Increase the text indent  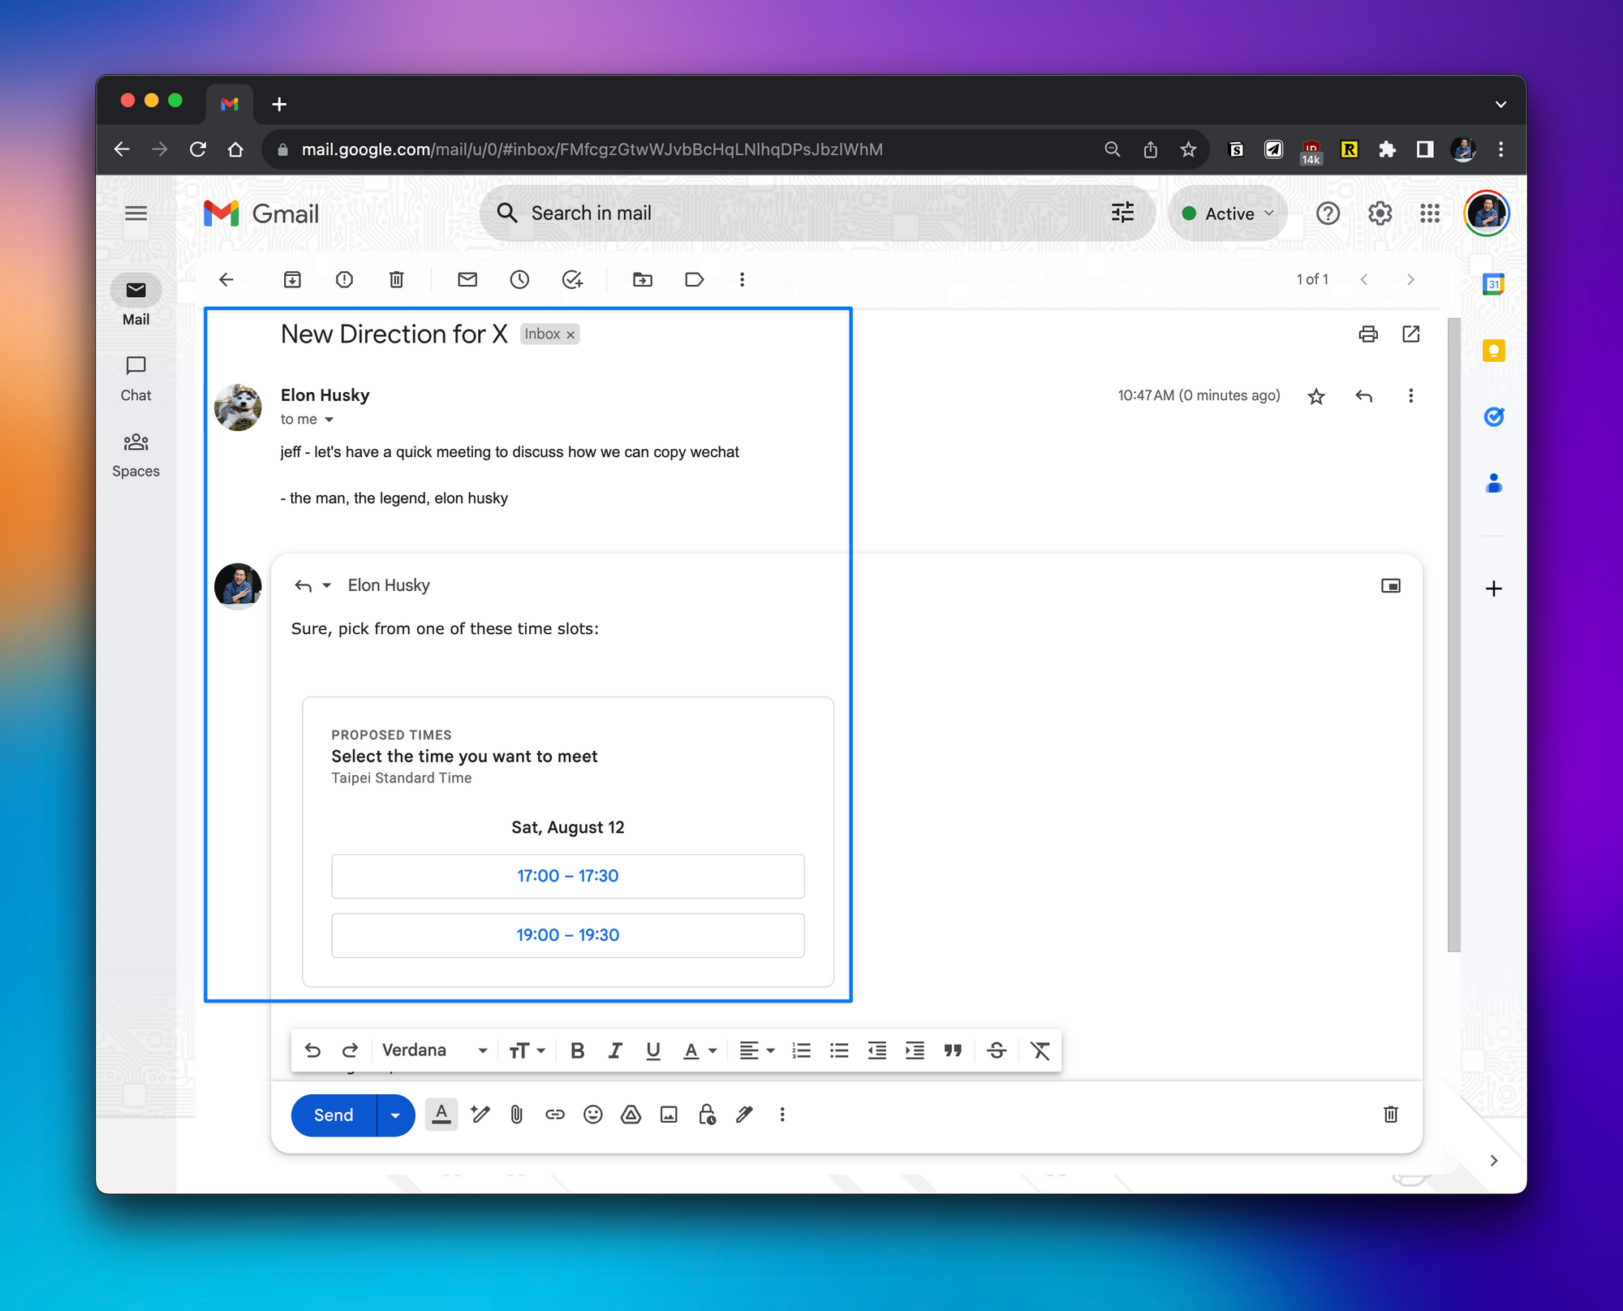[x=915, y=1050]
